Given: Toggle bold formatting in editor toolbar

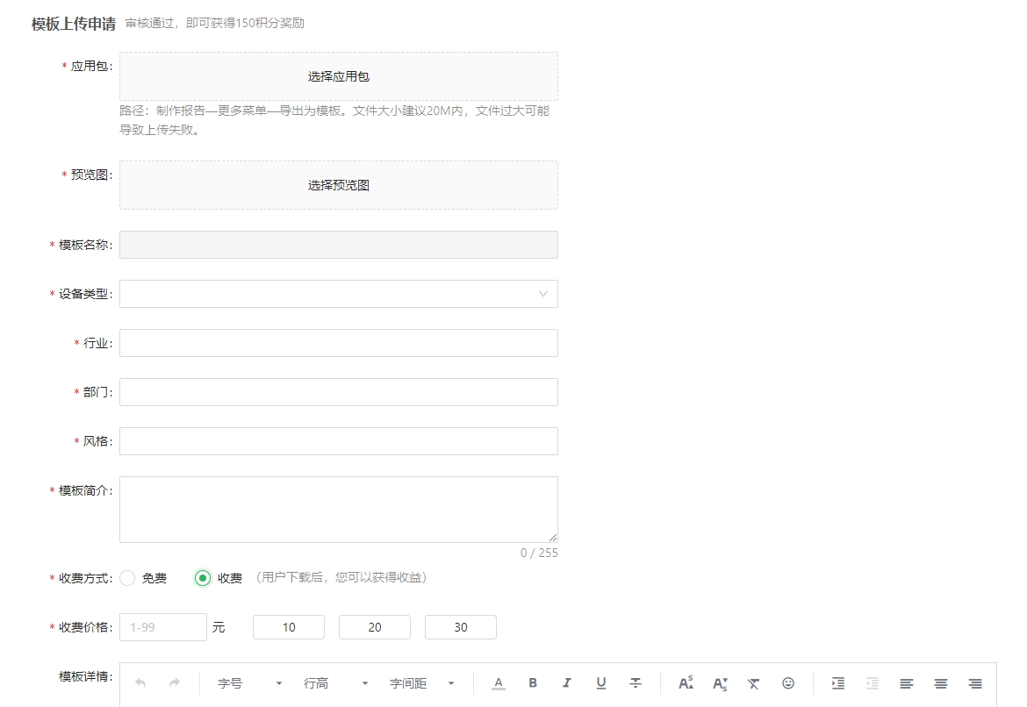Looking at the screenshot, I should pyautogui.click(x=532, y=683).
